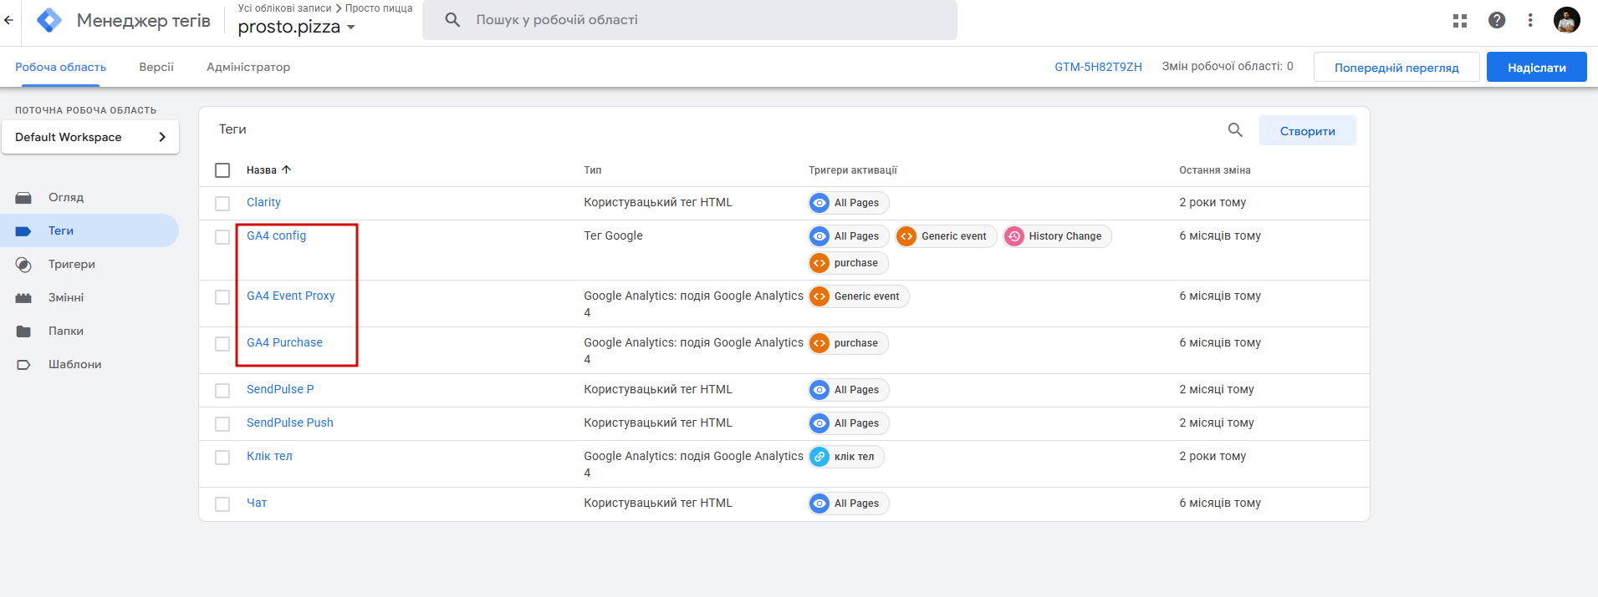This screenshot has height=597, width=1598.
Task: Click GA4 config All Pages trigger
Action: 849,236
